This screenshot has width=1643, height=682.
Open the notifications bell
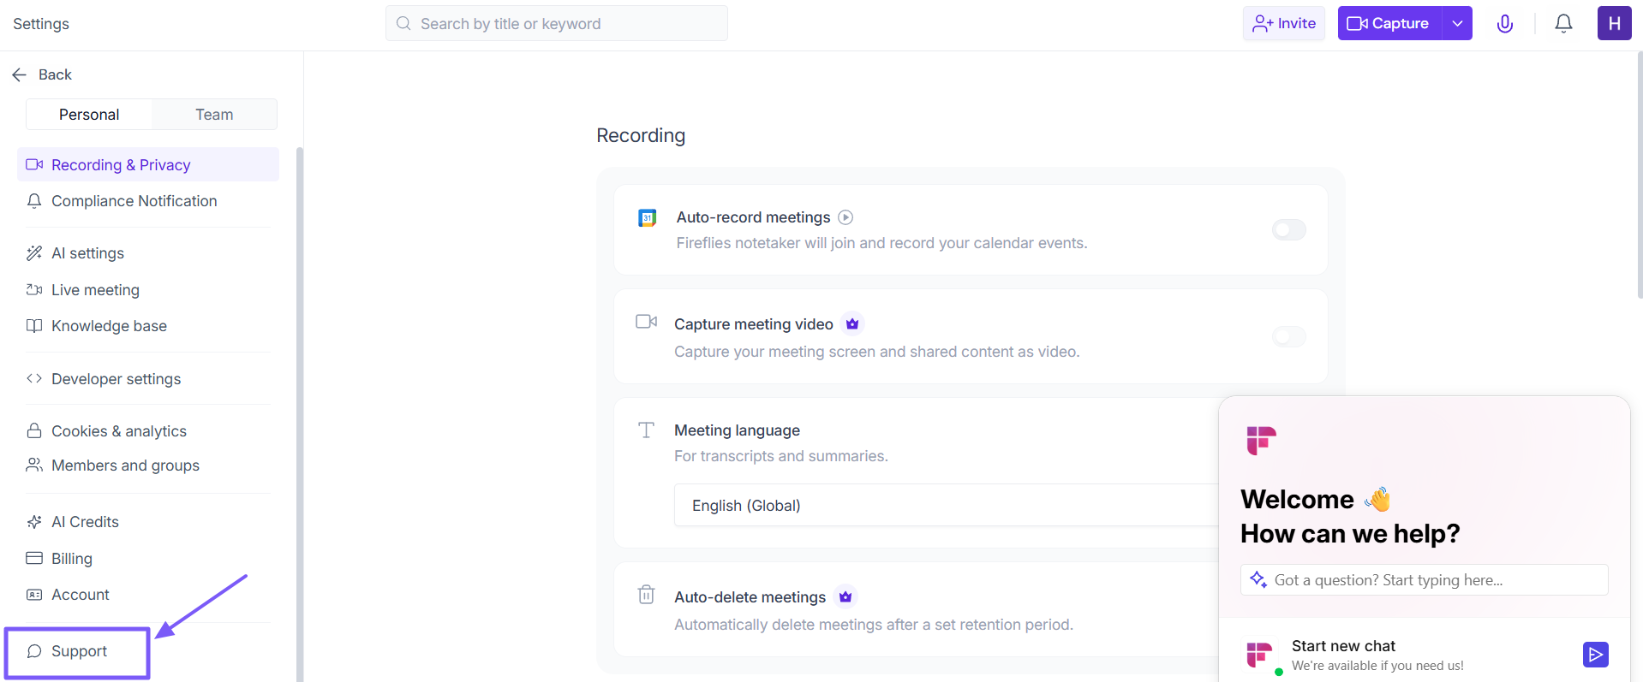pyautogui.click(x=1563, y=24)
